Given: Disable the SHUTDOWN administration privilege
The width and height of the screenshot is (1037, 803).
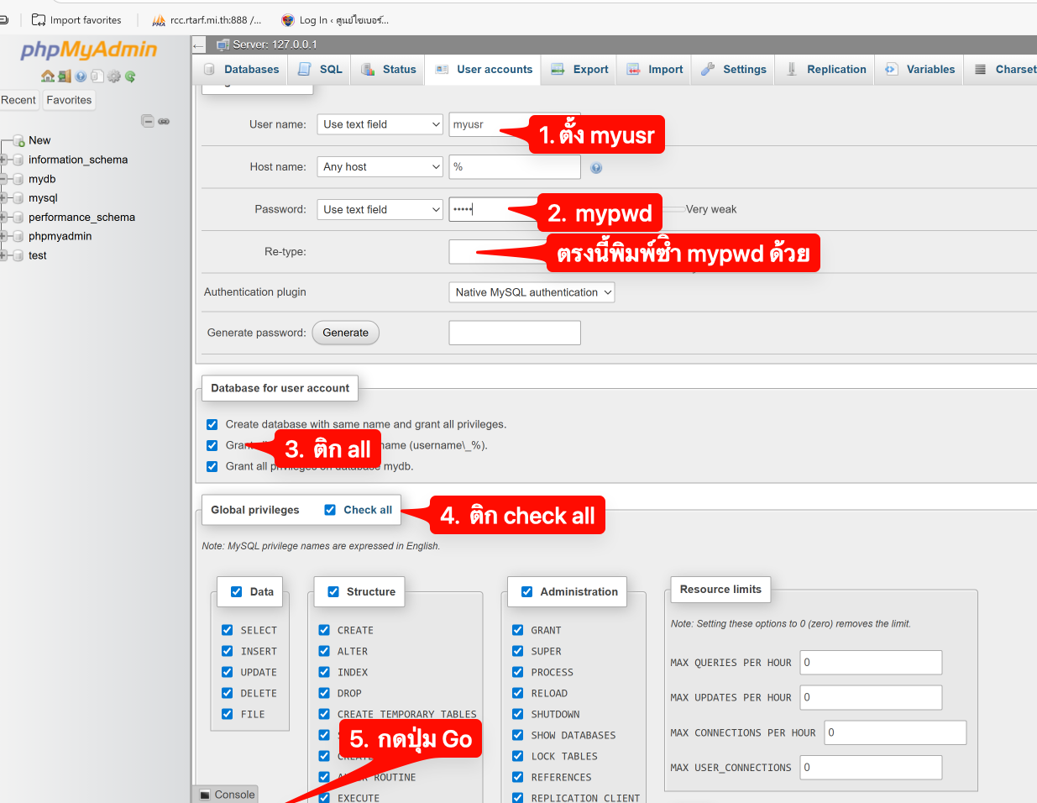Looking at the screenshot, I should point(518,714).
